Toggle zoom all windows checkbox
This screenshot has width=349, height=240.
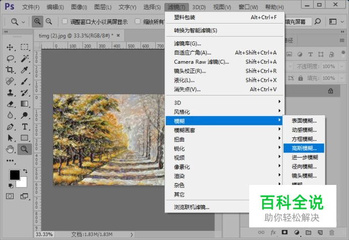[x=138, y=21]
